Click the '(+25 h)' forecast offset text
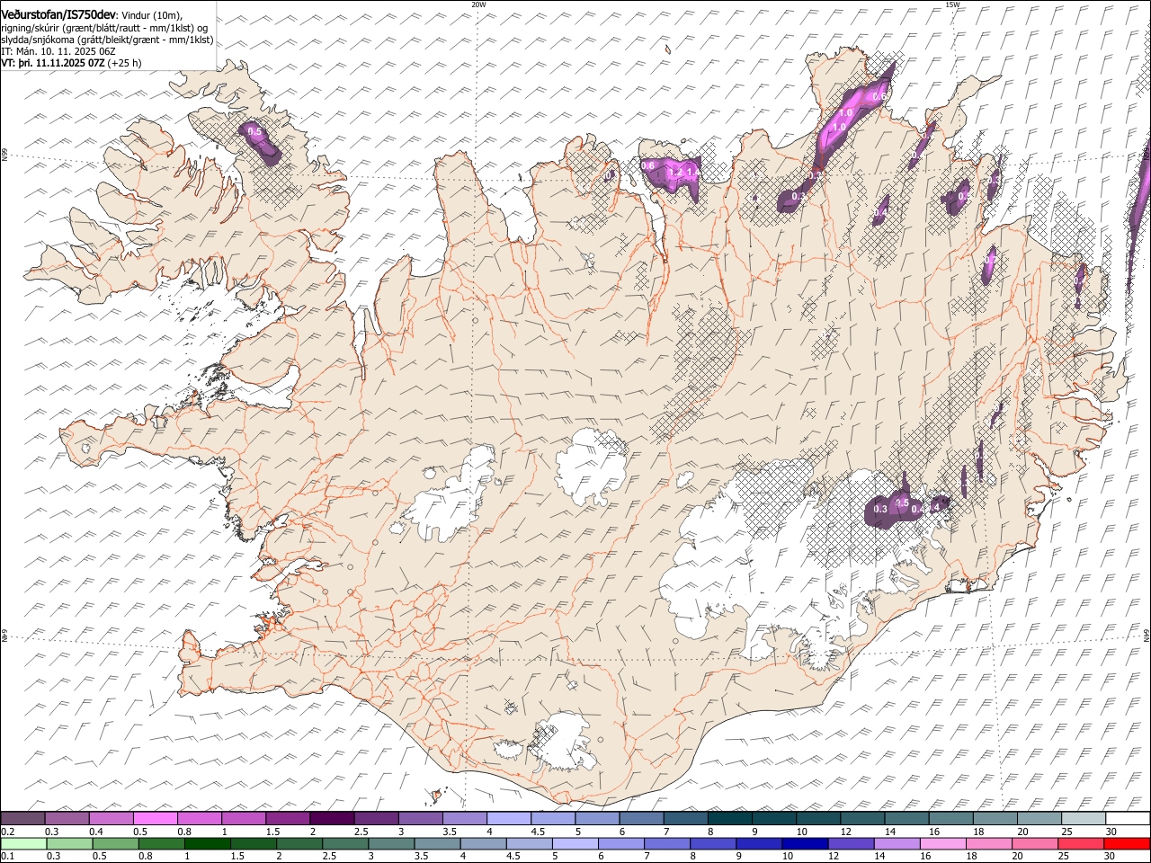 tap(125, 63)
